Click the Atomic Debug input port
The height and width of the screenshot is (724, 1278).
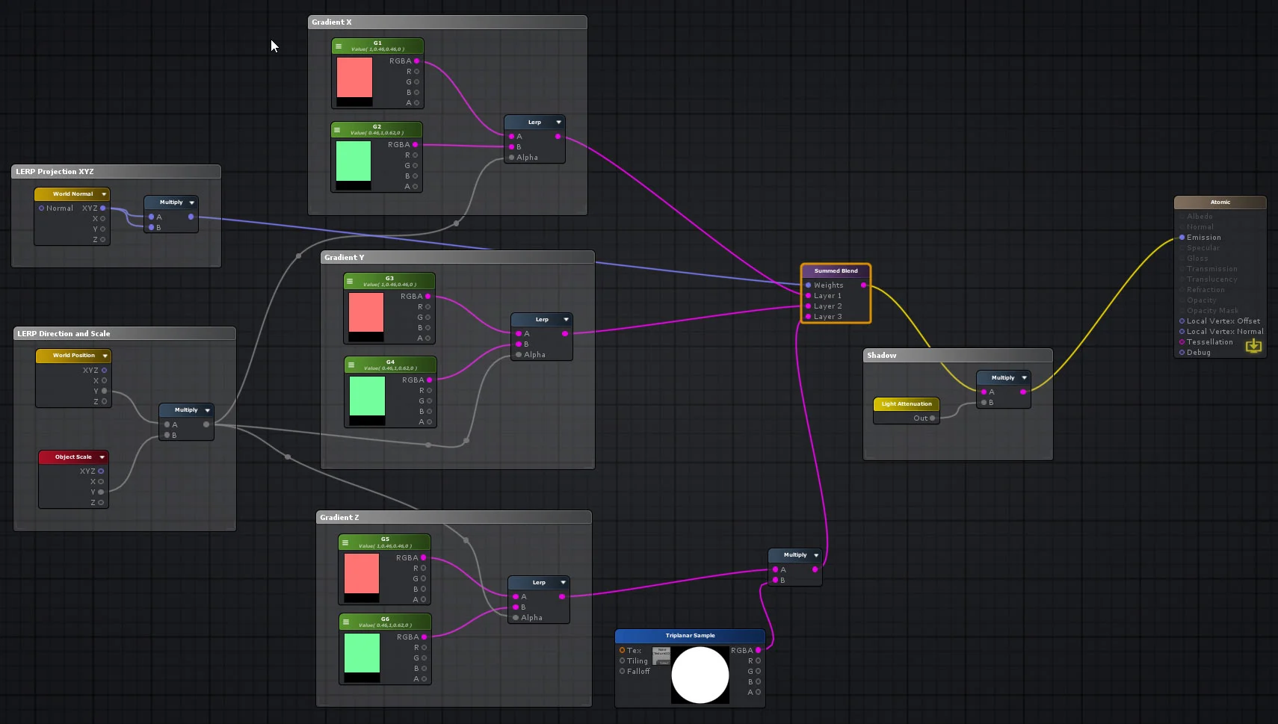pos(1182,353)
